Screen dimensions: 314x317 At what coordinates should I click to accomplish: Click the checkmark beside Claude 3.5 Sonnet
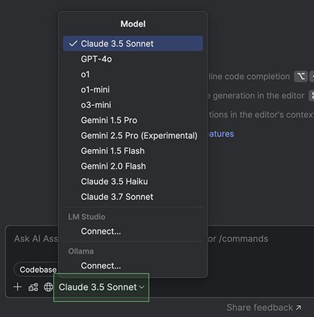tap(73, 44)
